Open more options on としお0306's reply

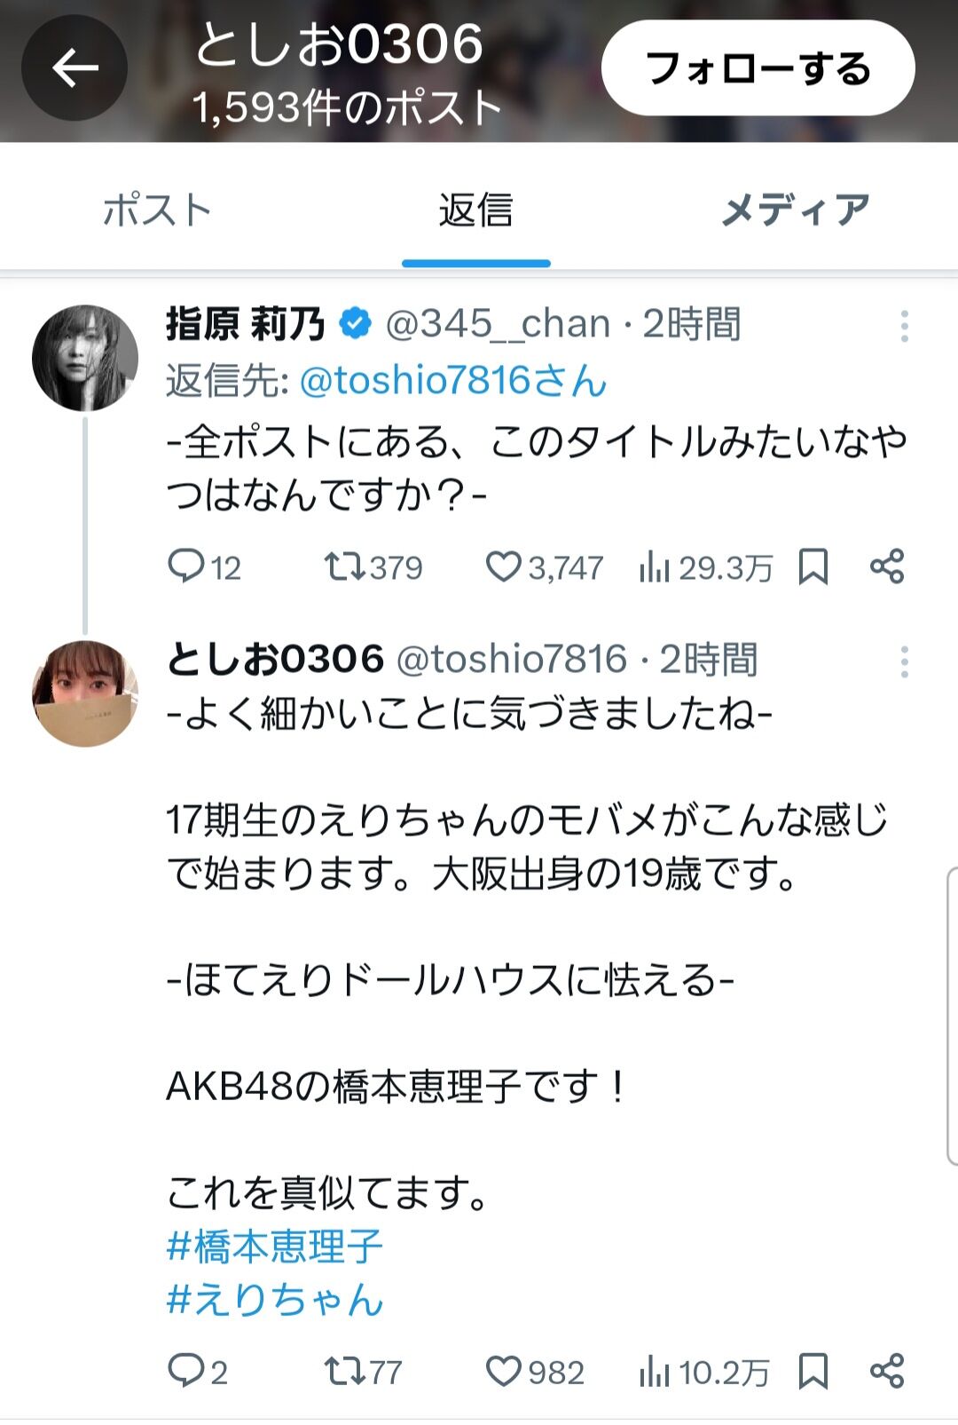tap(904, 661)
